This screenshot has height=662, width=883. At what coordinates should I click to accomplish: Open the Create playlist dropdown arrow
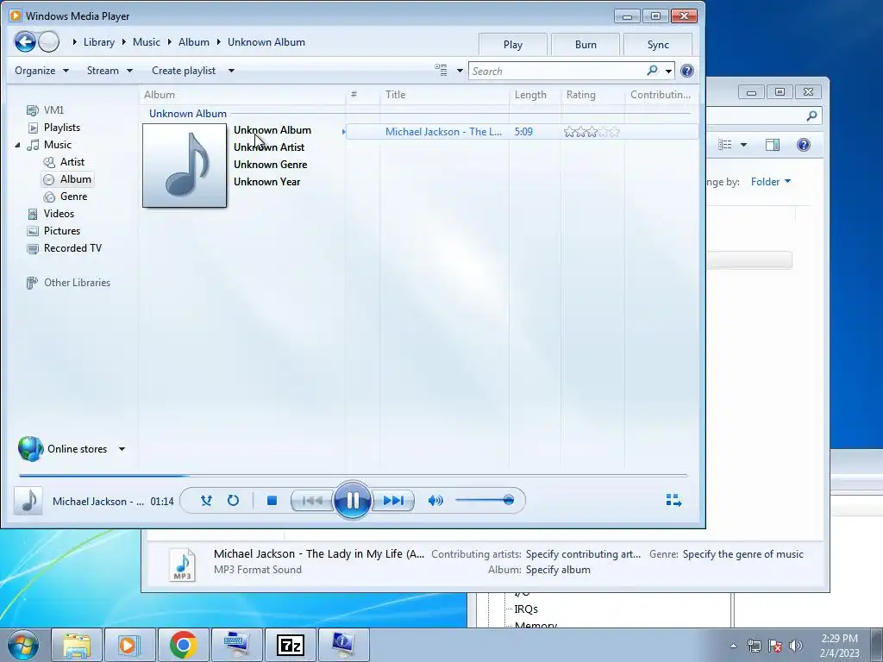(x=231, y=71)
